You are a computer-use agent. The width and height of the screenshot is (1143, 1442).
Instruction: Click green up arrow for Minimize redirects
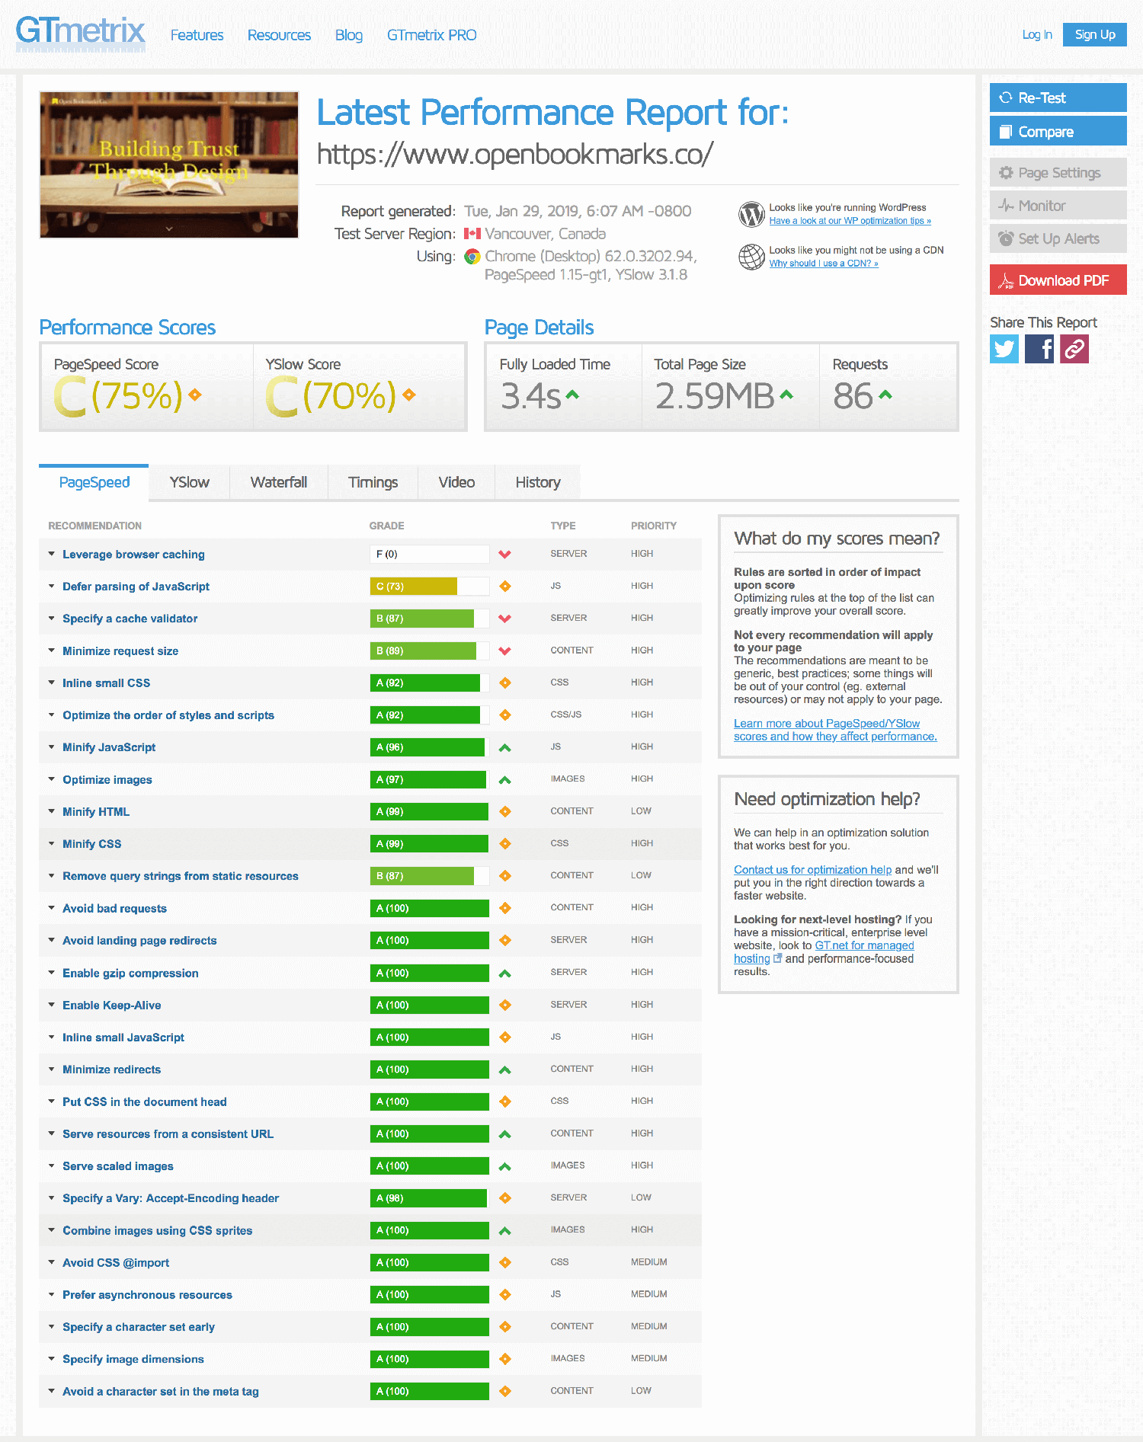coord(504,1070)
